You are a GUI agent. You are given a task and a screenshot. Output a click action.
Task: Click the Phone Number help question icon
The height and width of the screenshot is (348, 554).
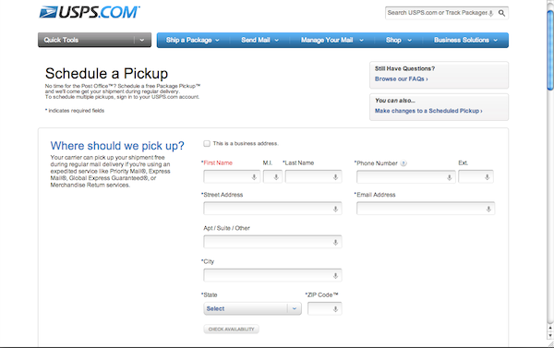[x=403, y=163]
